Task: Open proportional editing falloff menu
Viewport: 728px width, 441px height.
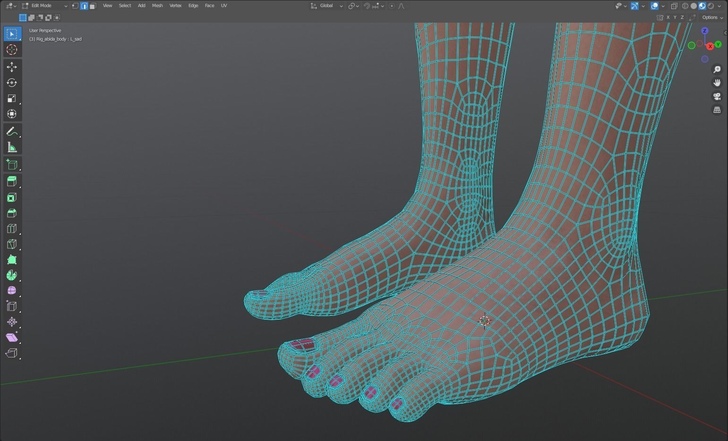Action: point(402,6)
